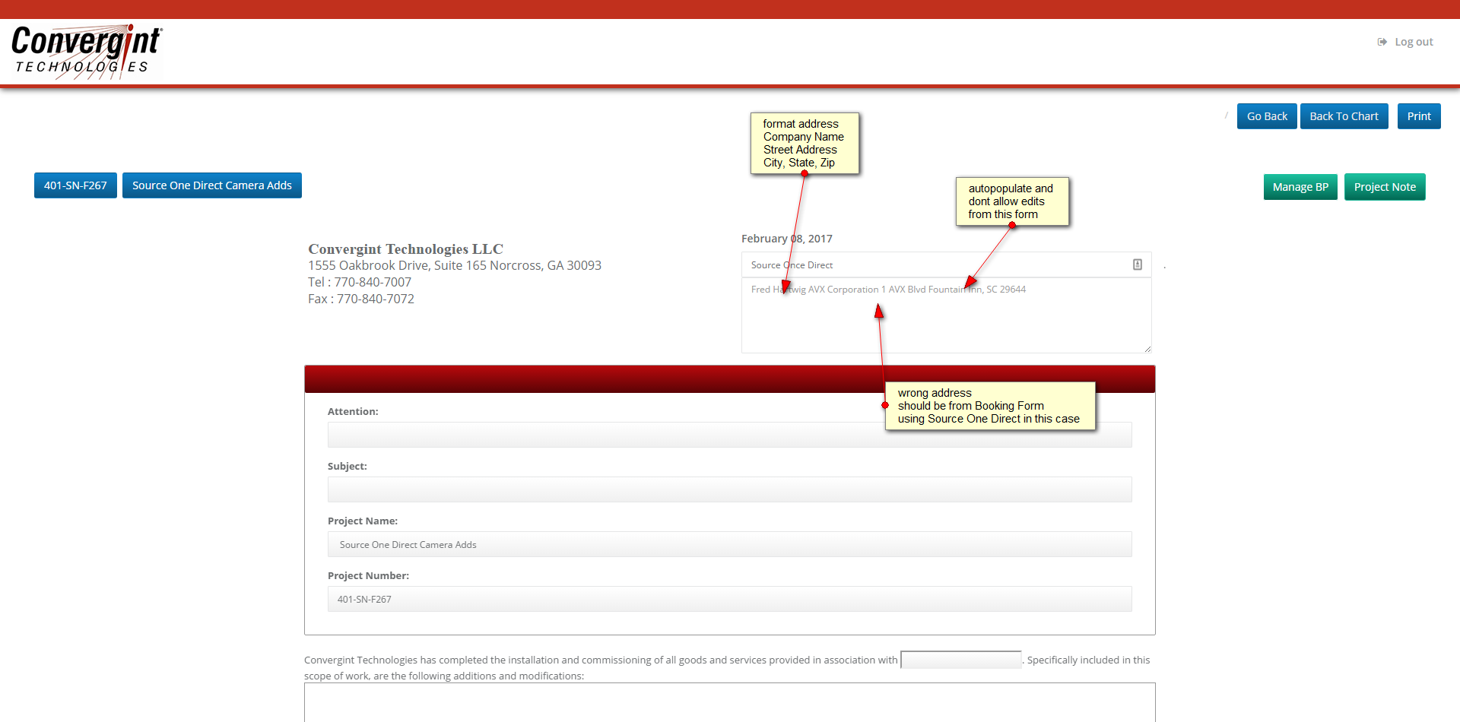
Task: Click the Project Number field
Action: pos(730,599)
